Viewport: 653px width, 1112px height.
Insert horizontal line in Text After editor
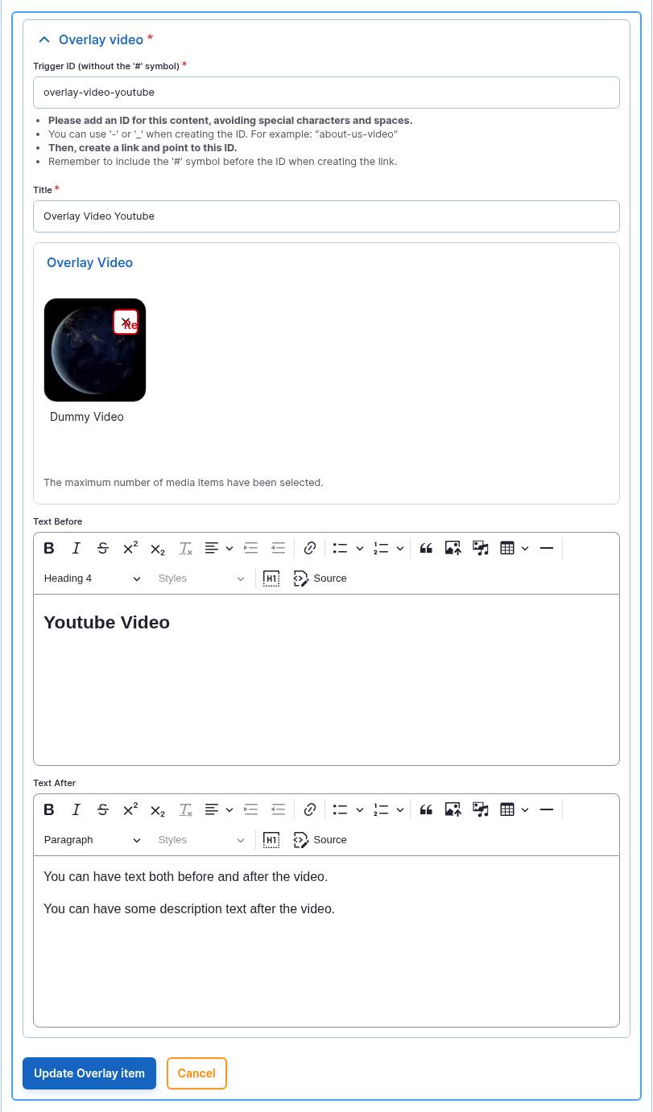(x=547, y=809)
